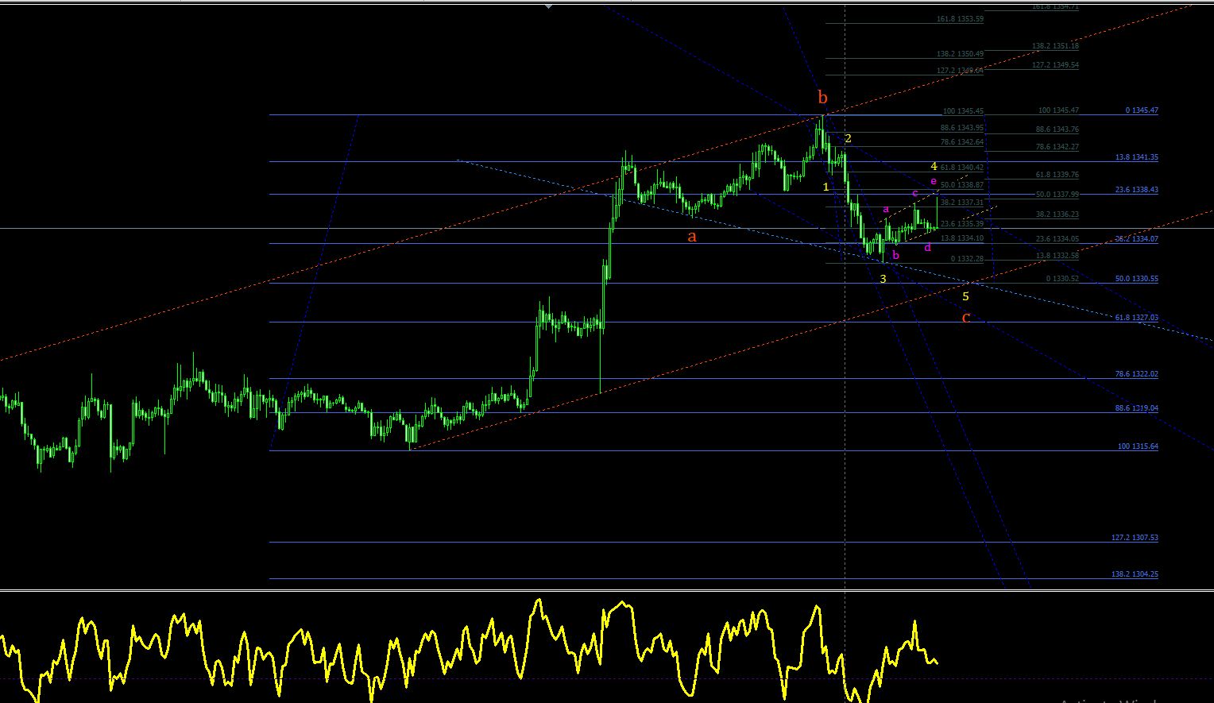Screen dimensions: 1214x703
Task: Click the yellow oscillator line's latest value
Action: [937, 662]
